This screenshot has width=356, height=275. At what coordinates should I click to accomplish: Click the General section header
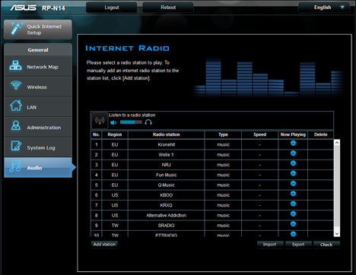38,50
